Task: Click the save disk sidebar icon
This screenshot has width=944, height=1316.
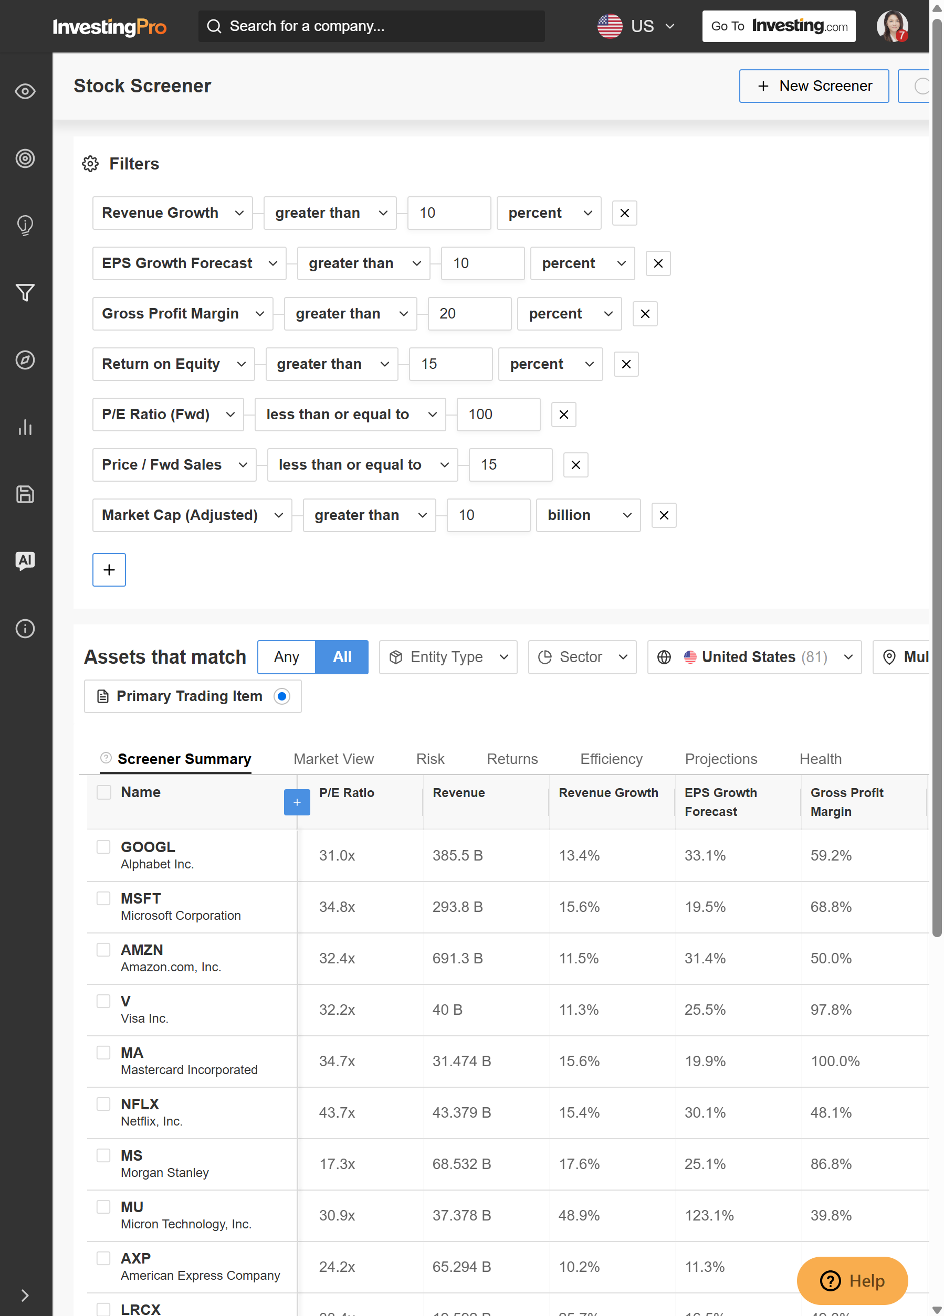Action: pyautogui.click(x=25, y=494)
